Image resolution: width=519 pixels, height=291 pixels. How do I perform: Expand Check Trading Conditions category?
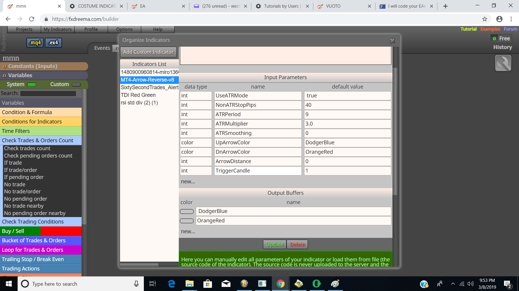click(41, 221)
